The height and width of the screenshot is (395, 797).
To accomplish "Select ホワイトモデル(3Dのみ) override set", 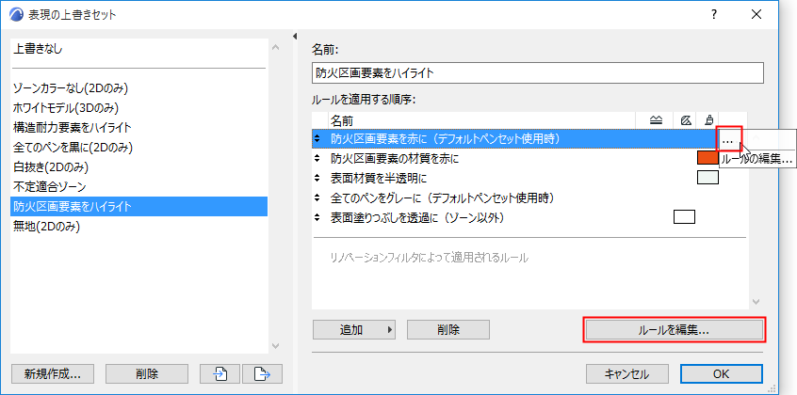I will pos(138,107).
